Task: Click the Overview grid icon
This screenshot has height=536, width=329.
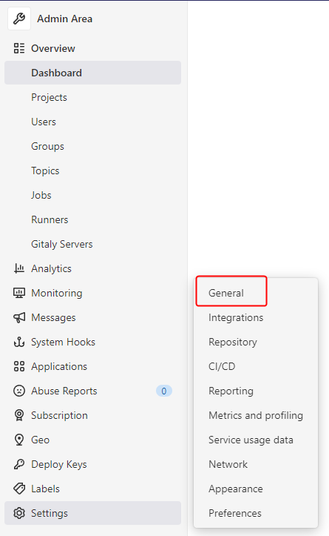Action: (19, 48)
